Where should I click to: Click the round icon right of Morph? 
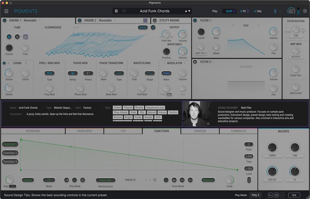coord(153,27)
